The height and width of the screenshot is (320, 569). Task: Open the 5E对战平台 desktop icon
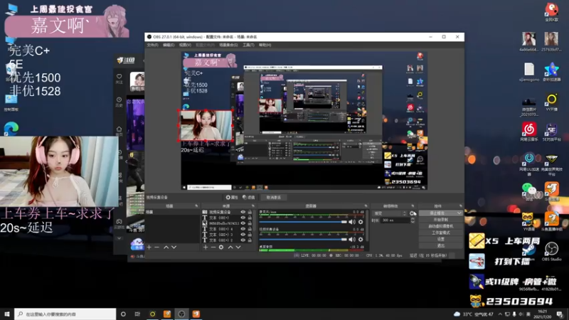pyautogui.click(x=552, y=132)
